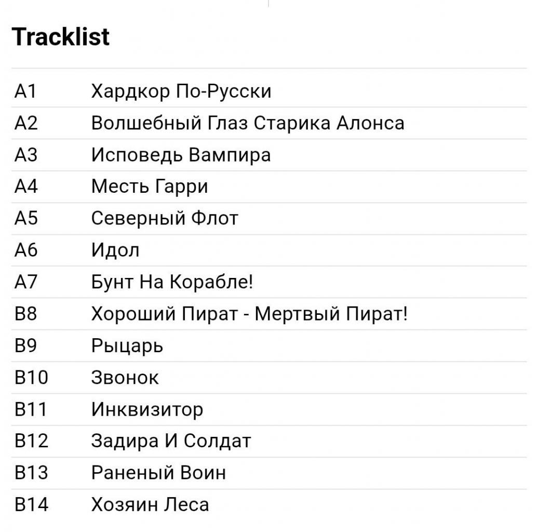Select the song Месть Гарри
This screenshot has width=538, height=532.
coord(150,186)
